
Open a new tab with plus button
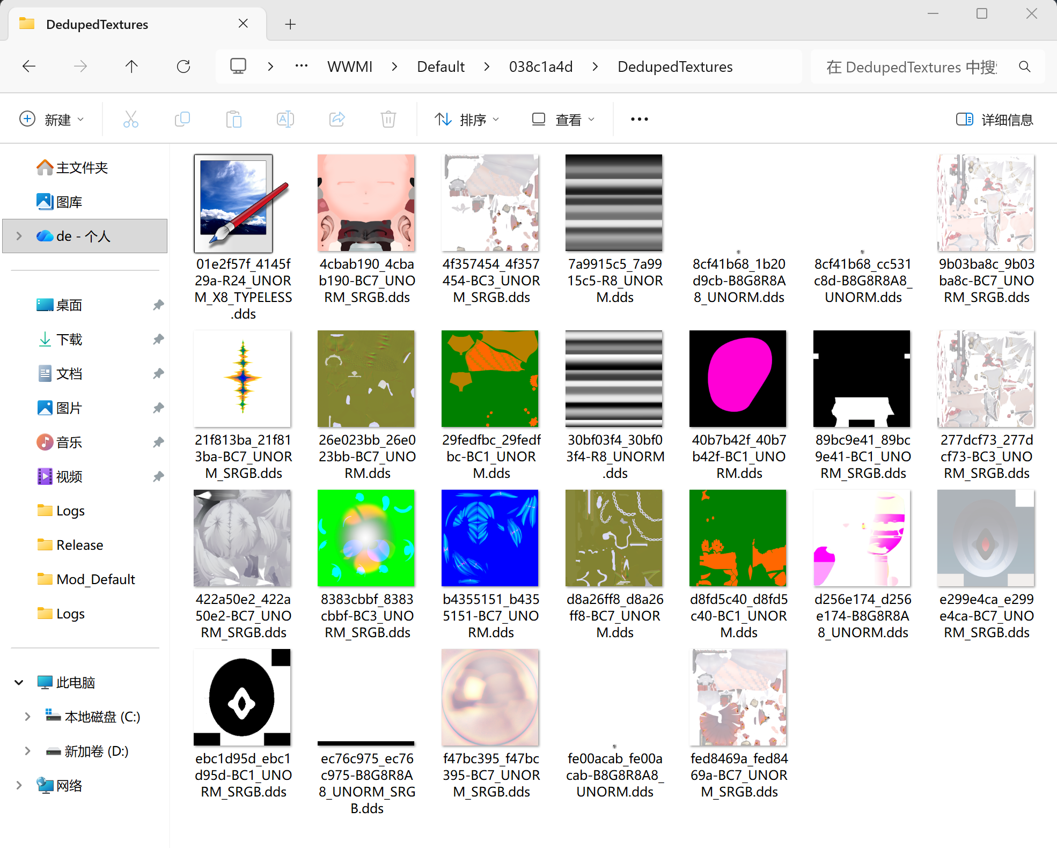pyautogui.click(x=290, y=24)
